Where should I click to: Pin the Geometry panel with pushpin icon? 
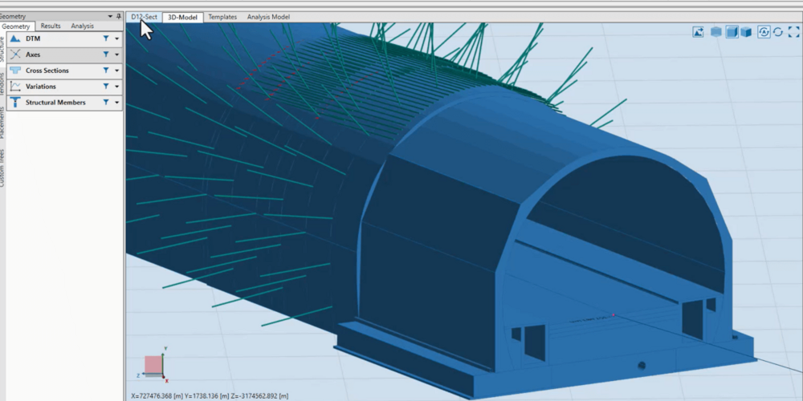[119, 16]
